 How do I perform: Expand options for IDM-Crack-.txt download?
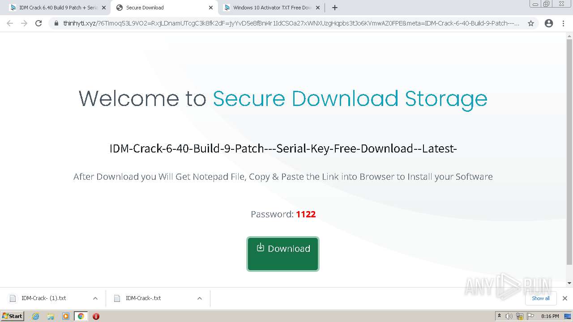pos(200,298)
